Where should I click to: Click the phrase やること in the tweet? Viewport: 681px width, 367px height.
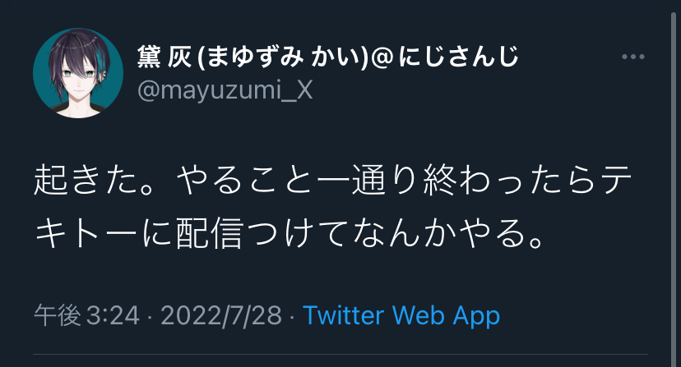coord(246,181)
